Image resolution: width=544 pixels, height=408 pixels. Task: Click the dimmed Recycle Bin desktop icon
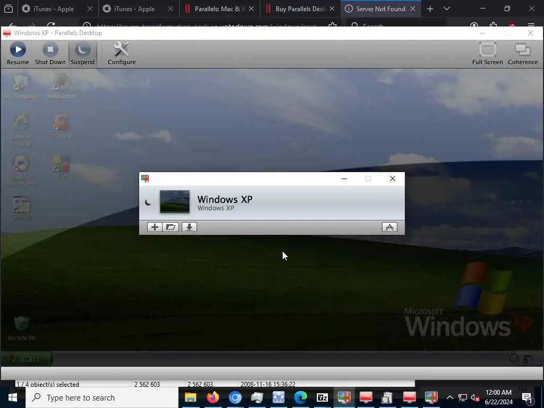point(21,328)
